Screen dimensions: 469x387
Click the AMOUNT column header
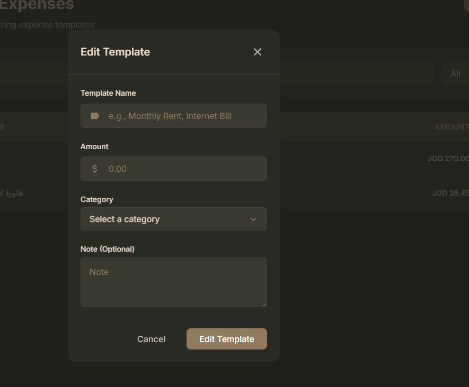click(452, 127)
